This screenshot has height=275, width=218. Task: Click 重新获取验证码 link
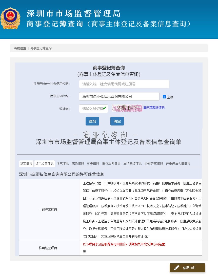click(154, 108)
